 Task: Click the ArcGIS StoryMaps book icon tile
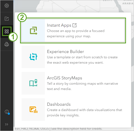click(33, 83)
